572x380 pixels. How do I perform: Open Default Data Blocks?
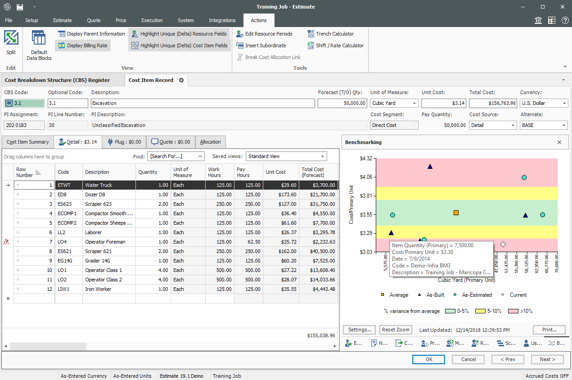tap(39, 45)
